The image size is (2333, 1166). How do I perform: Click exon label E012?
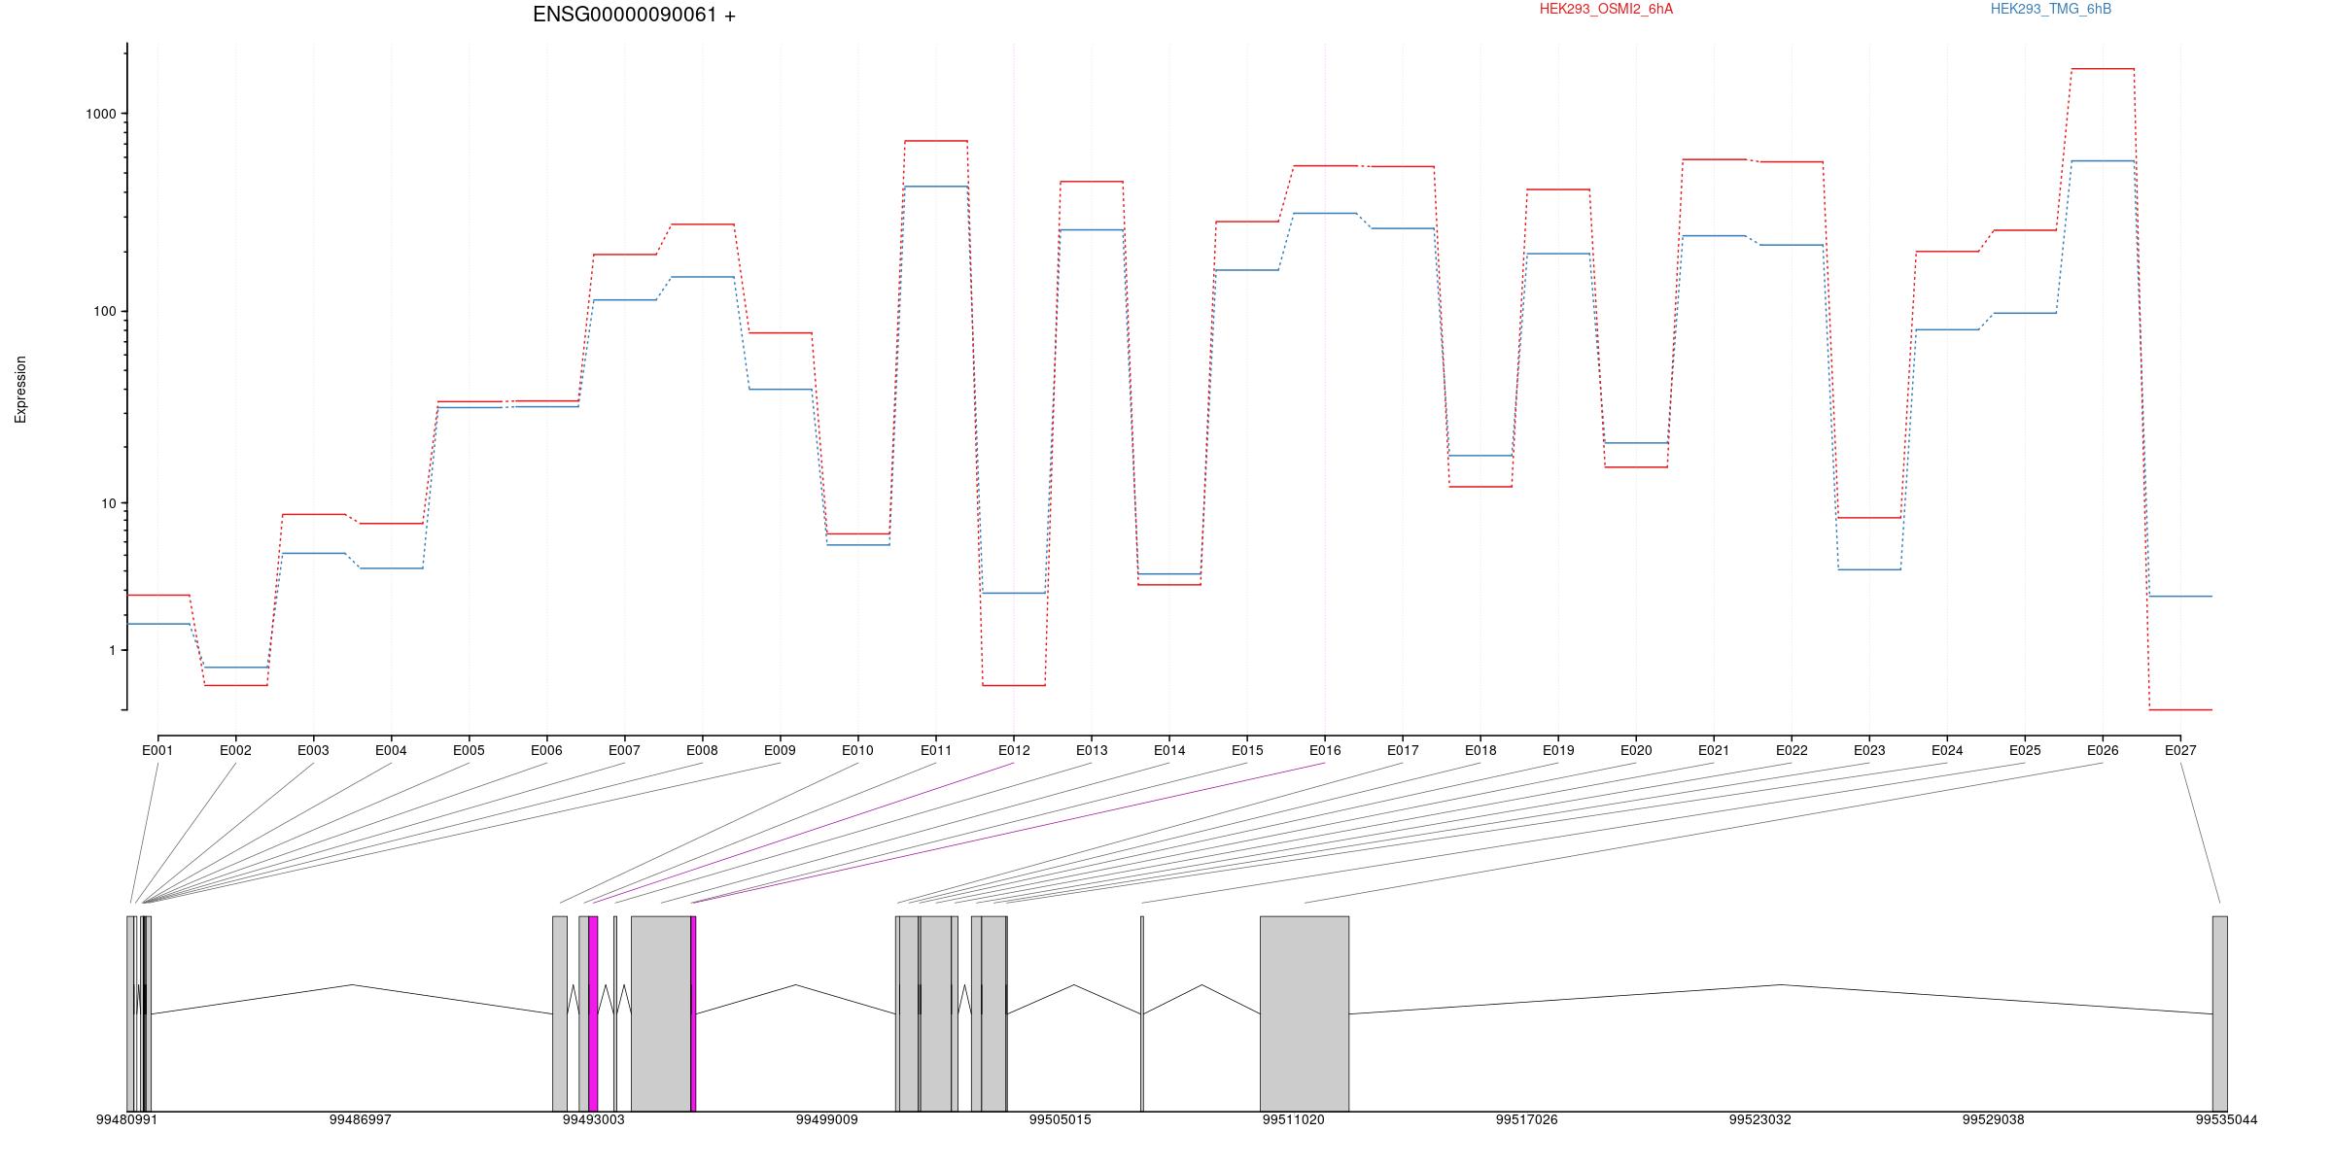(x=1014, y=750)
